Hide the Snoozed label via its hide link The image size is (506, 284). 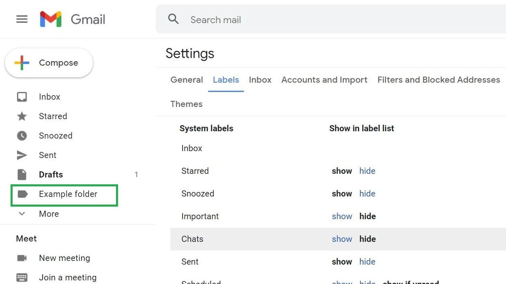point(367,194)
